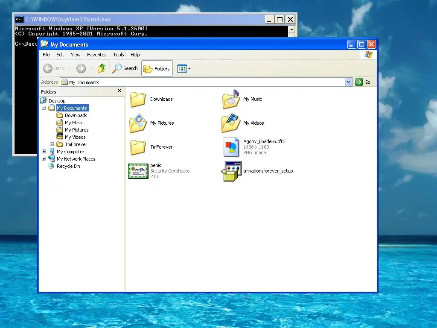Select My Pictures in the folder tree
Viewport: 437px width, 328px height.
(x=77, y=130)
